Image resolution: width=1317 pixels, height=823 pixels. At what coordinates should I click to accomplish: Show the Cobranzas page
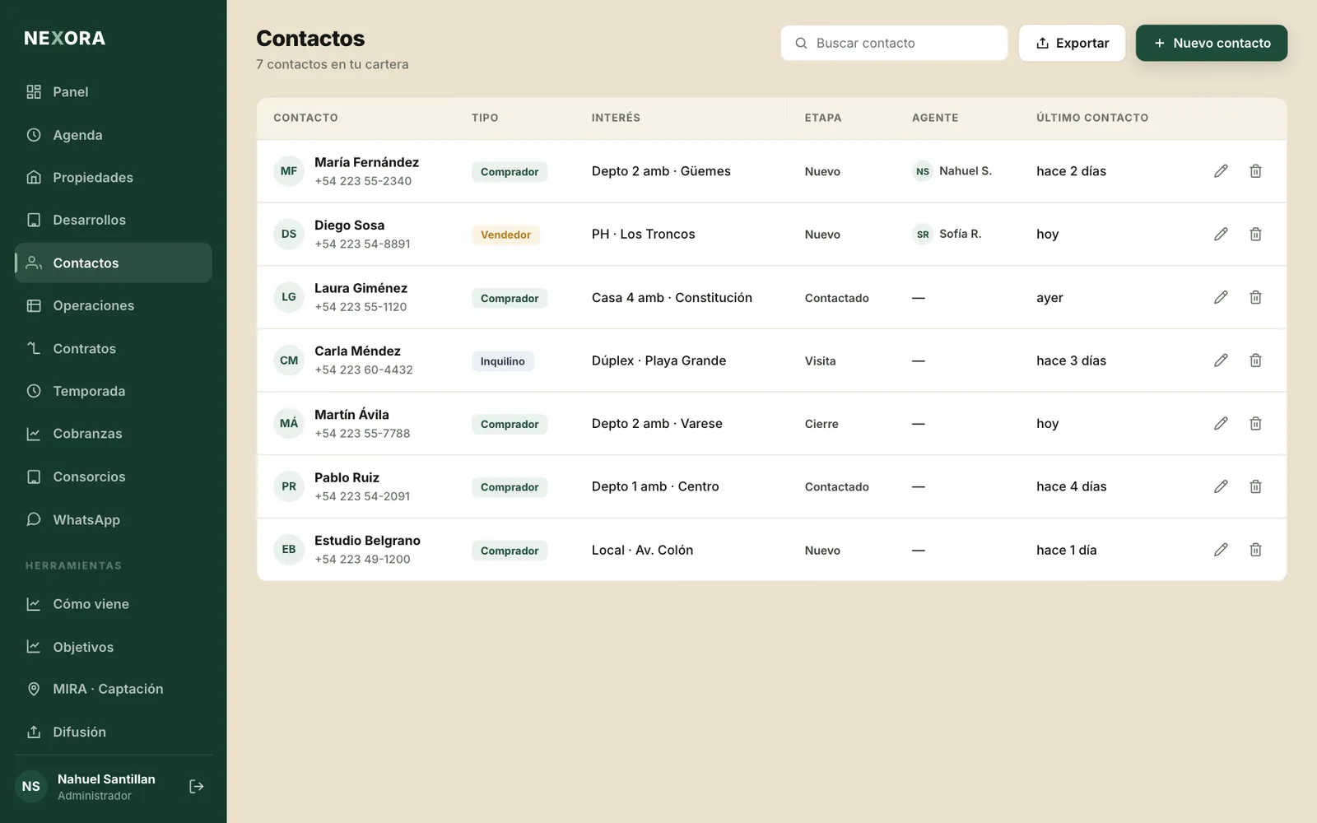(x=114, y=434)
